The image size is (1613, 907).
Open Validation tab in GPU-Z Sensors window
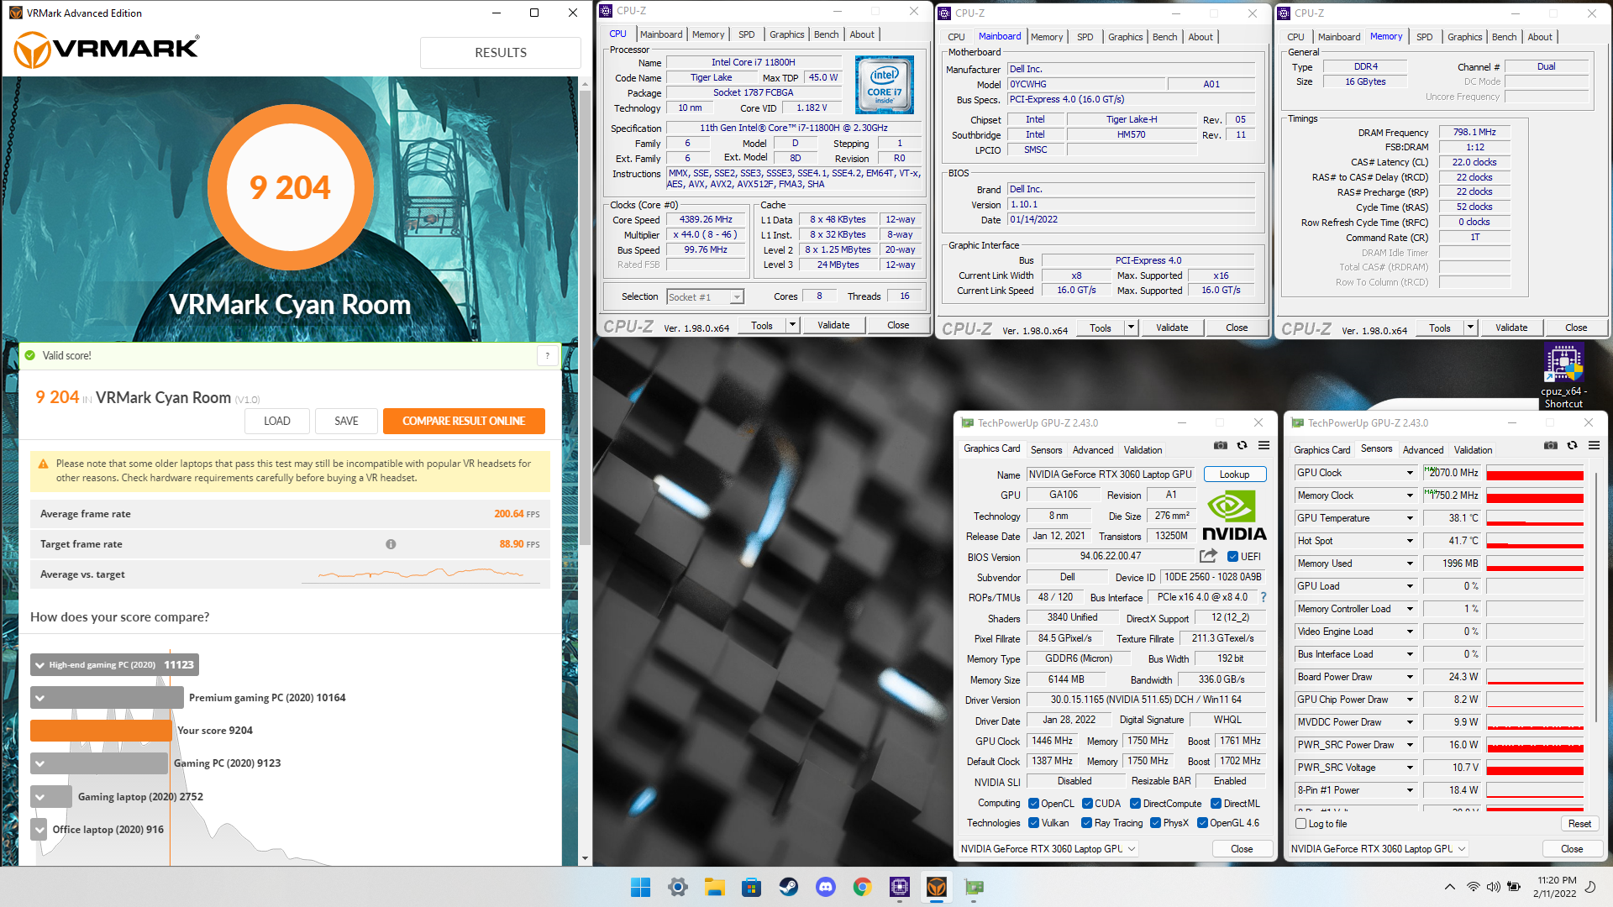[x=1474, y=450]
